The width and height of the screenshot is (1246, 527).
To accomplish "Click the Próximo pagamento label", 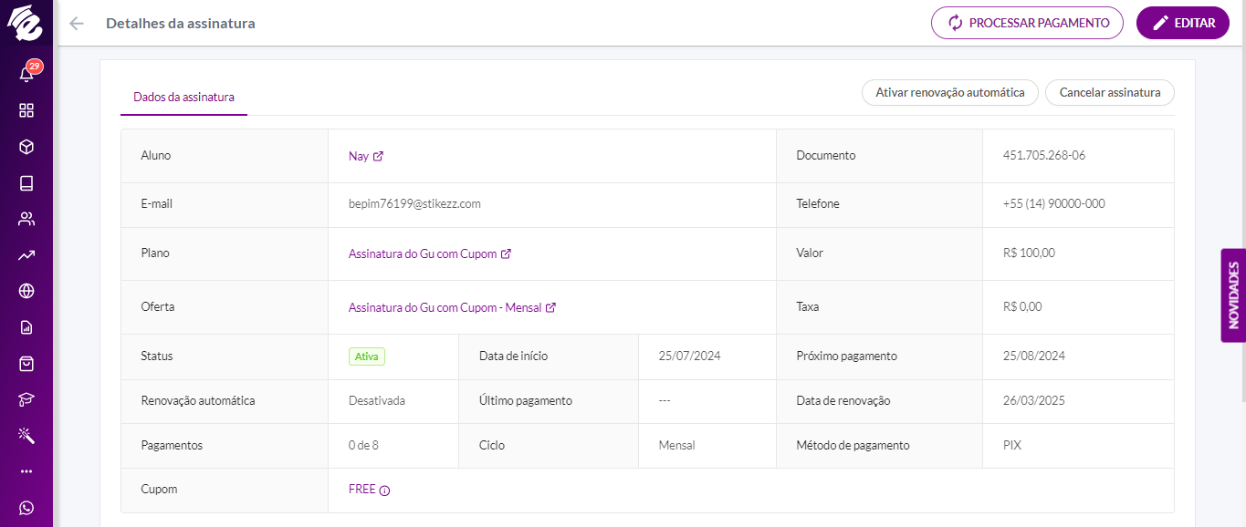I will pos(847,356).
